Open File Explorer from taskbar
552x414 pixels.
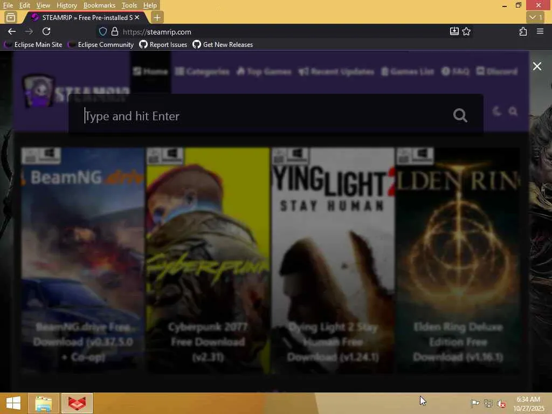[x=43, y=403]
